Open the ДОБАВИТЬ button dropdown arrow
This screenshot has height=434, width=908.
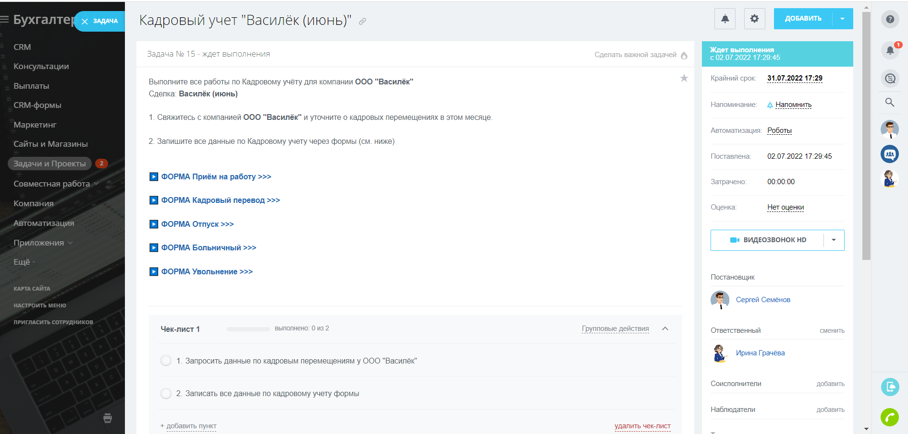(842, 19)
